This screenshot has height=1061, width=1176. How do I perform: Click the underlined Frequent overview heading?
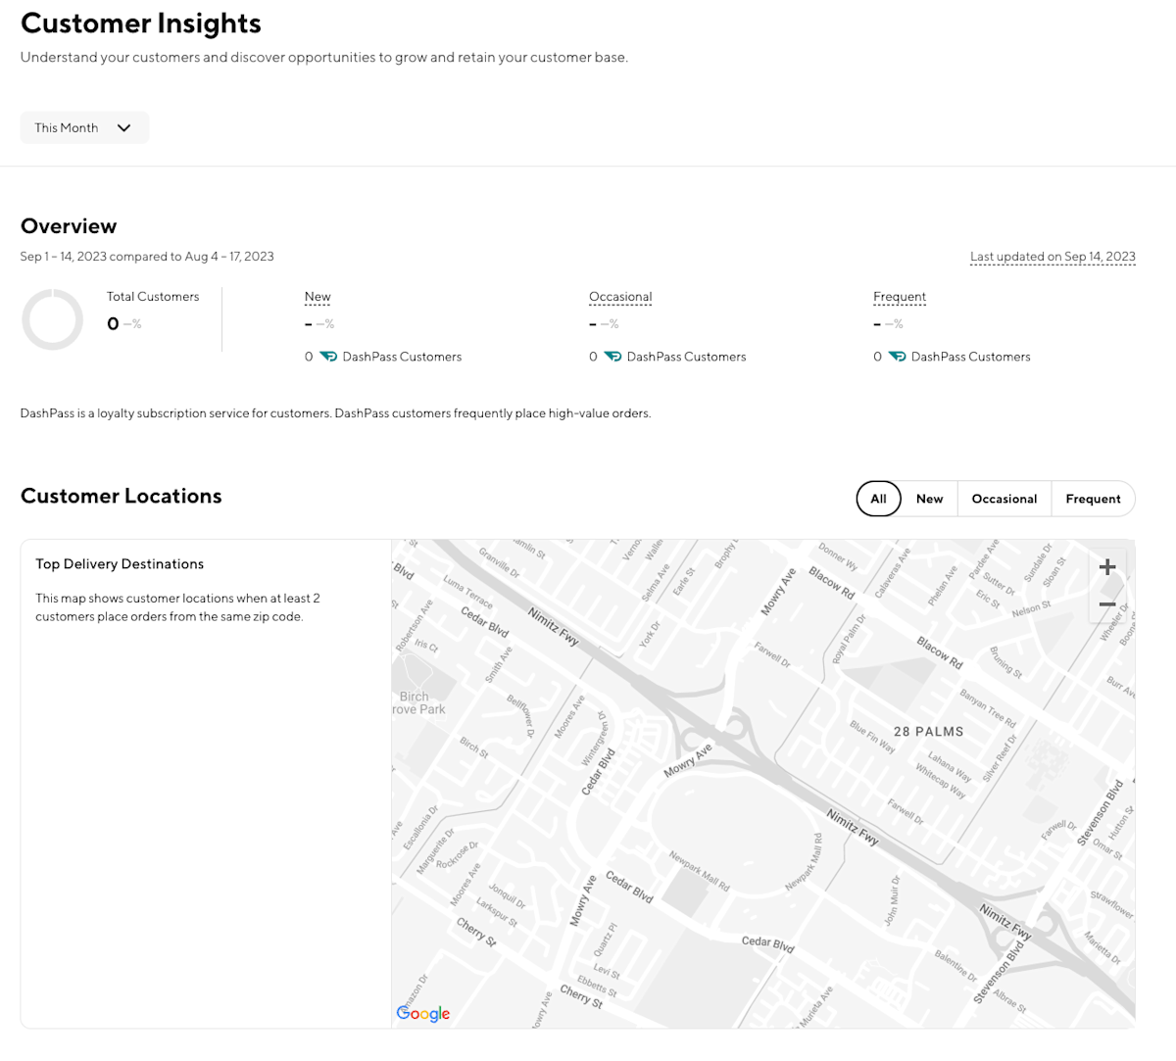coord(899,296)
